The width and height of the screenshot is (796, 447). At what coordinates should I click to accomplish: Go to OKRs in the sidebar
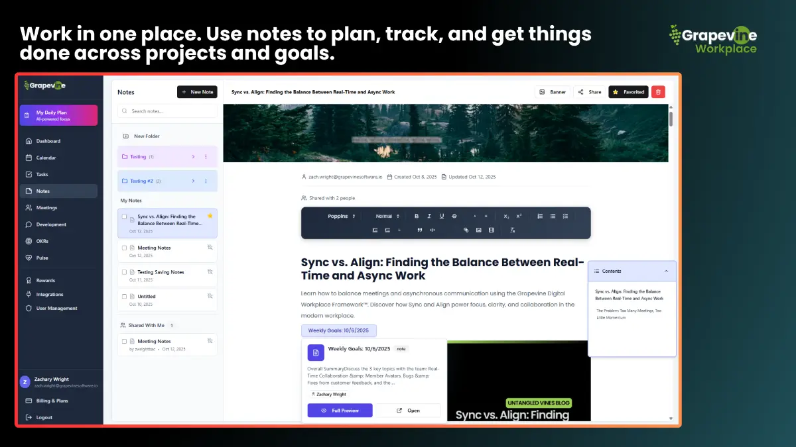coord(42,241)
